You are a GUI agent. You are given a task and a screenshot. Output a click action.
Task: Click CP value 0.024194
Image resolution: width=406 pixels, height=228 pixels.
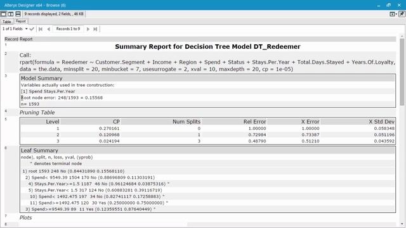coord(109,141)
